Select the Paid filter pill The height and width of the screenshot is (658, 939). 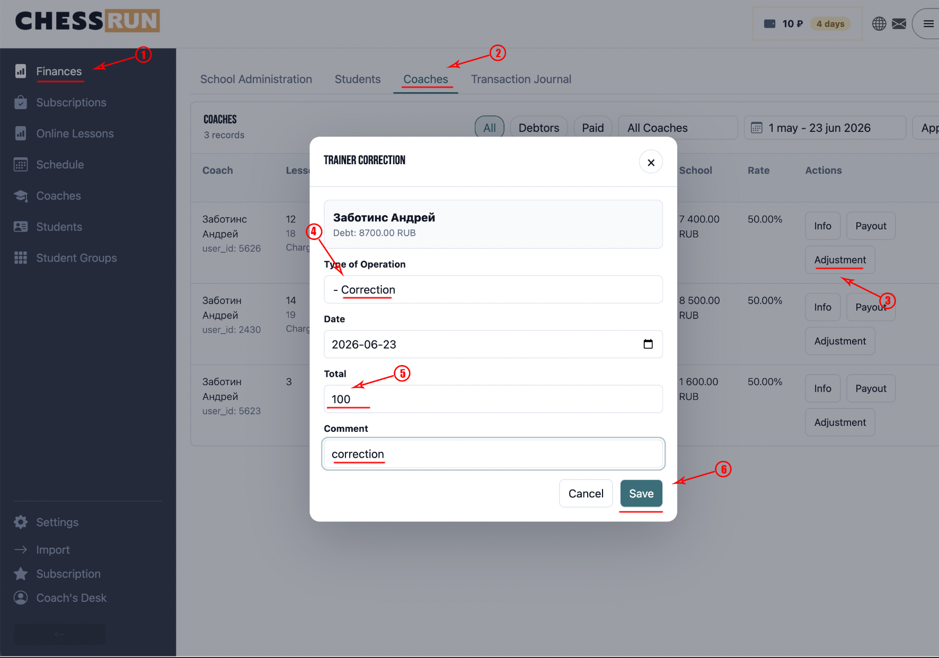coord(592,128)
